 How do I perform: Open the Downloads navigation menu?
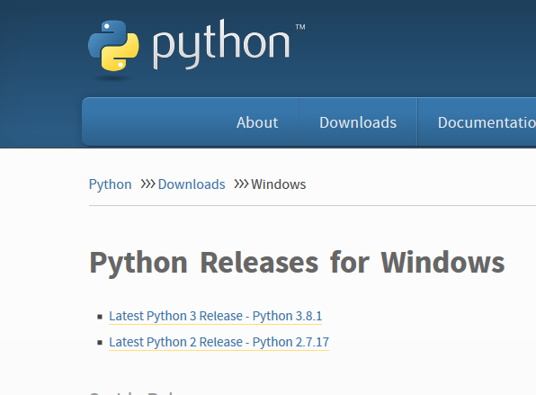[x=358, y=122]
